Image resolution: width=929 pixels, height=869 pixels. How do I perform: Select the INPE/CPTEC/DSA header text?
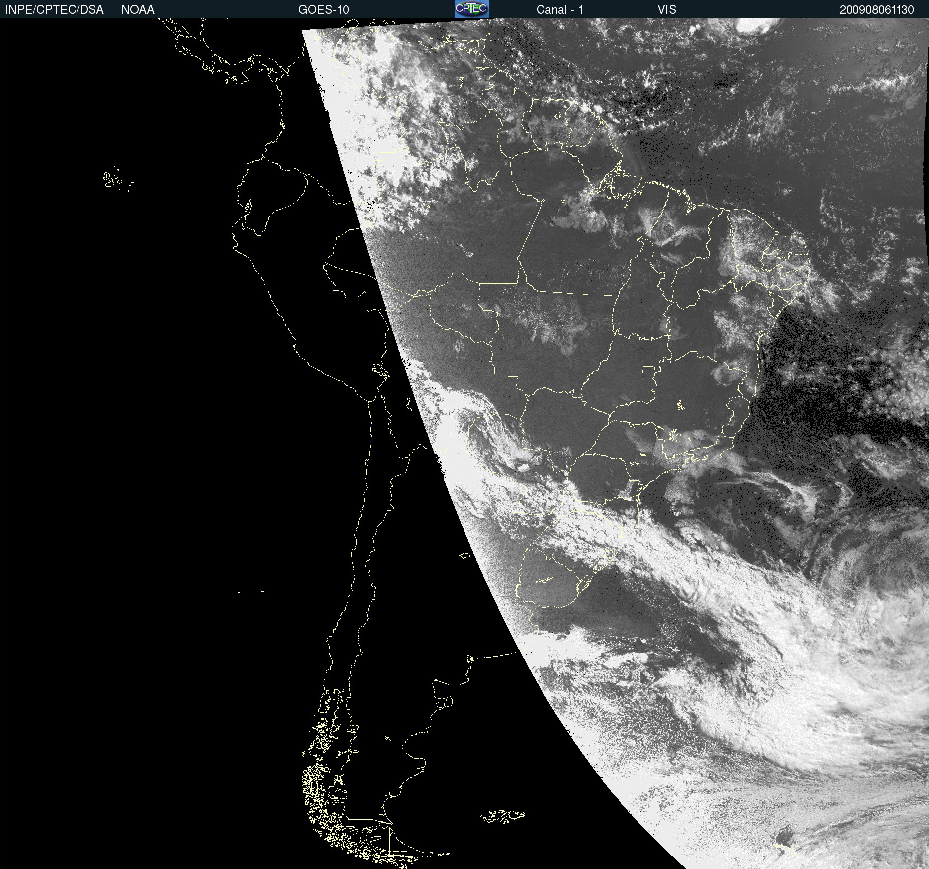click(x=54, y=10)
